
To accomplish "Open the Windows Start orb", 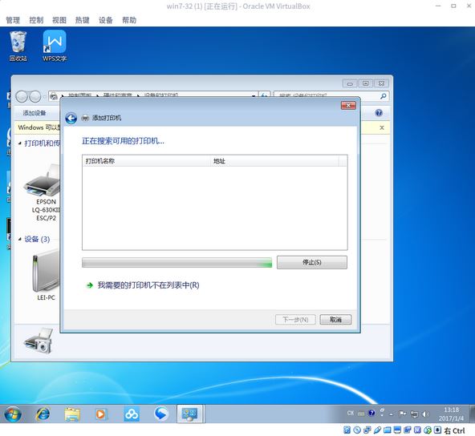I will tap(12, 414).
